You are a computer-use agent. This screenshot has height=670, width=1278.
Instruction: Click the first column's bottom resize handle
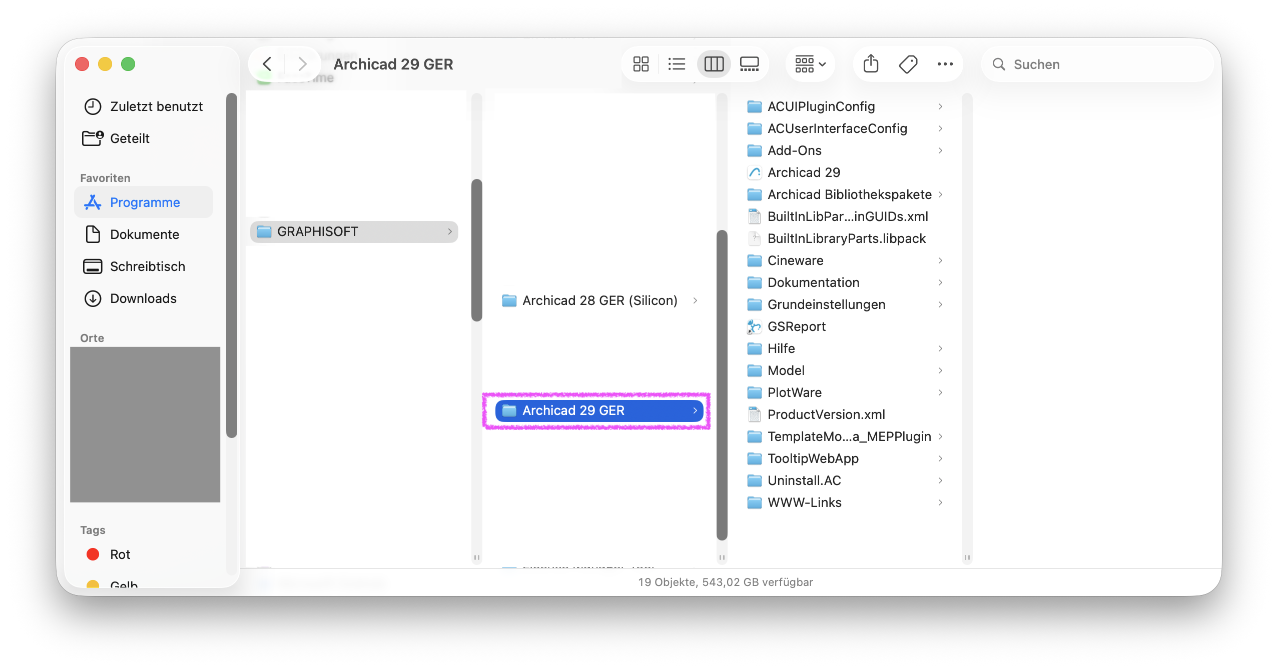tap(476, 557)
